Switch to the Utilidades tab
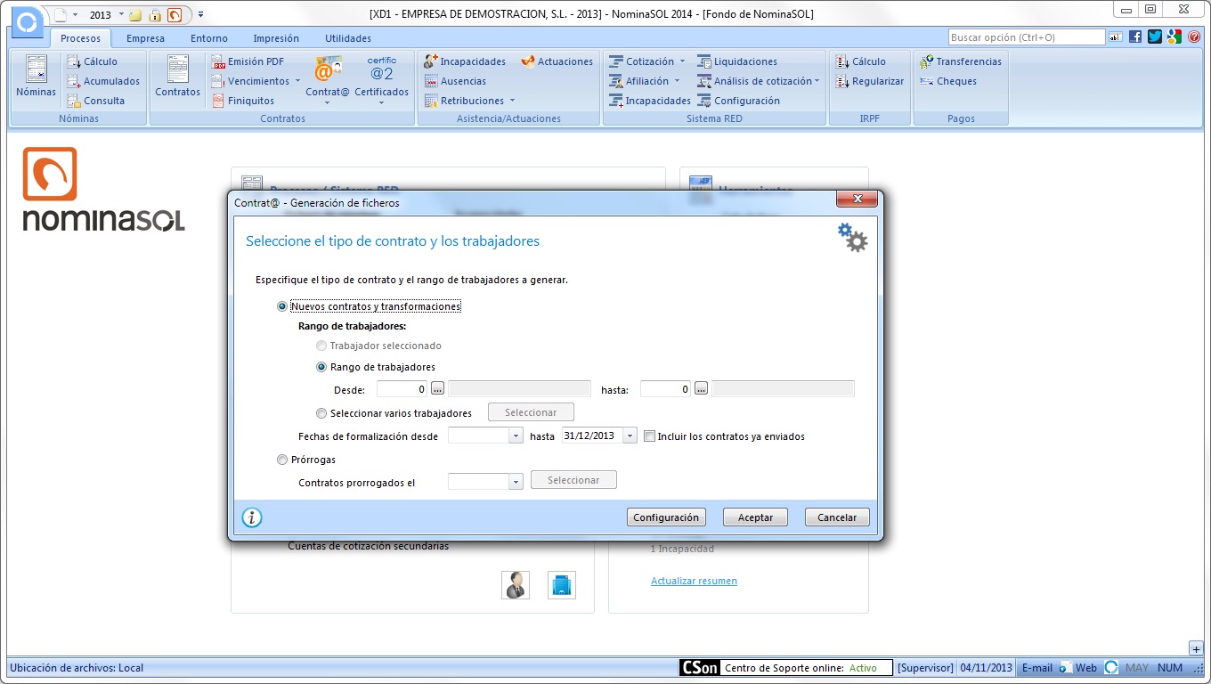The image size is (1211, 684). (x=348, y=38)
